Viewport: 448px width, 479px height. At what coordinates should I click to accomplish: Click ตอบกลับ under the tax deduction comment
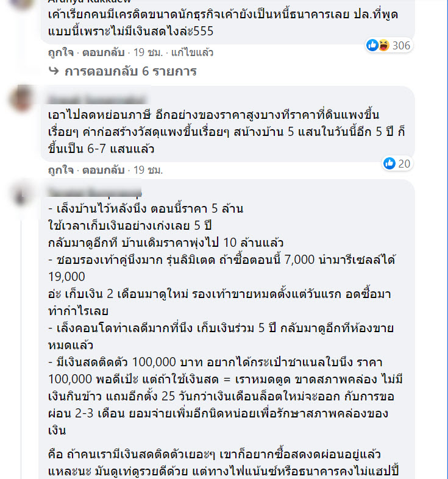(103, 170)
